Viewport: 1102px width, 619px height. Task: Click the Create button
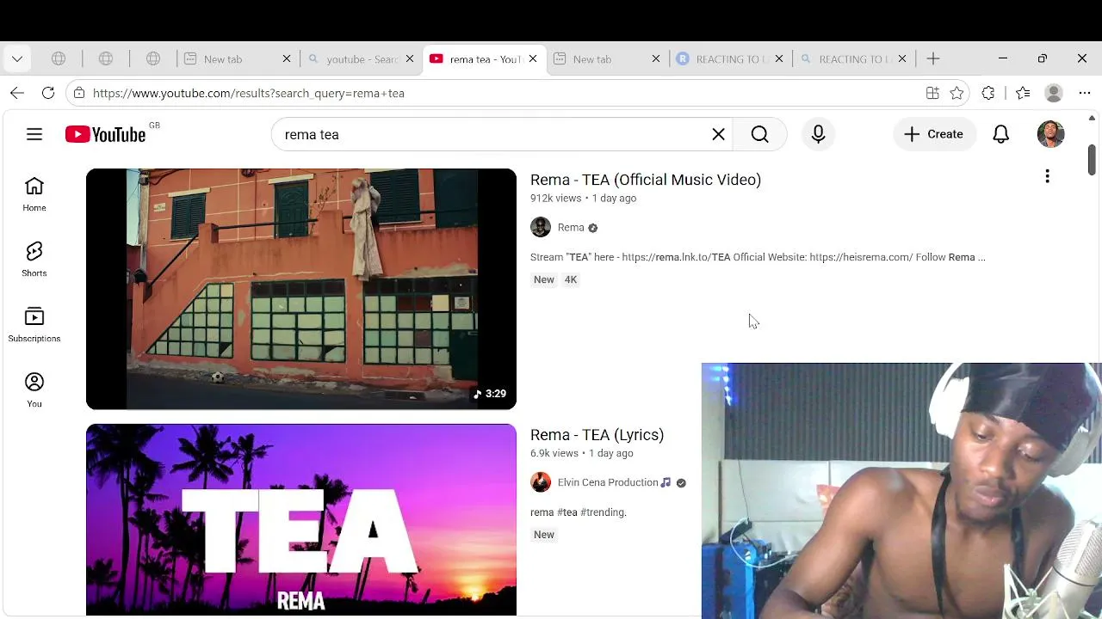click(x=934, y=134)
